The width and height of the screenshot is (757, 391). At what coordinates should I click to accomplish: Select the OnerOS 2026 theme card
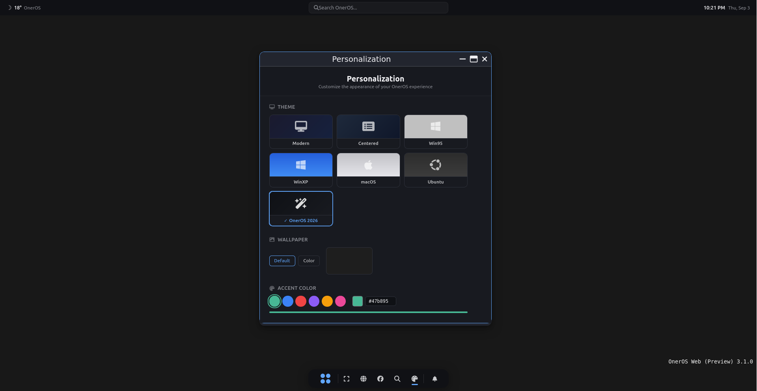click(301, 209)
